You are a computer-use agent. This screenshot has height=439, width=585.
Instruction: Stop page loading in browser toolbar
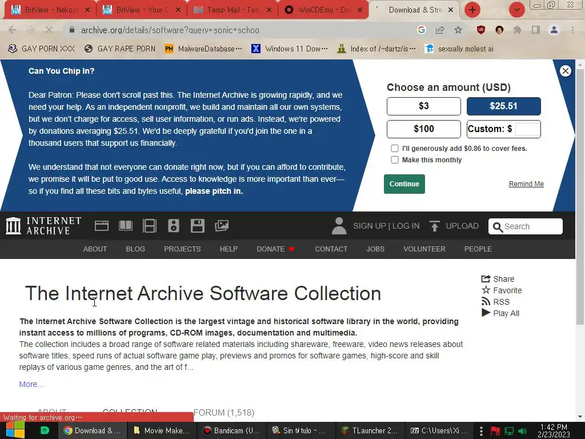point(49,30)
